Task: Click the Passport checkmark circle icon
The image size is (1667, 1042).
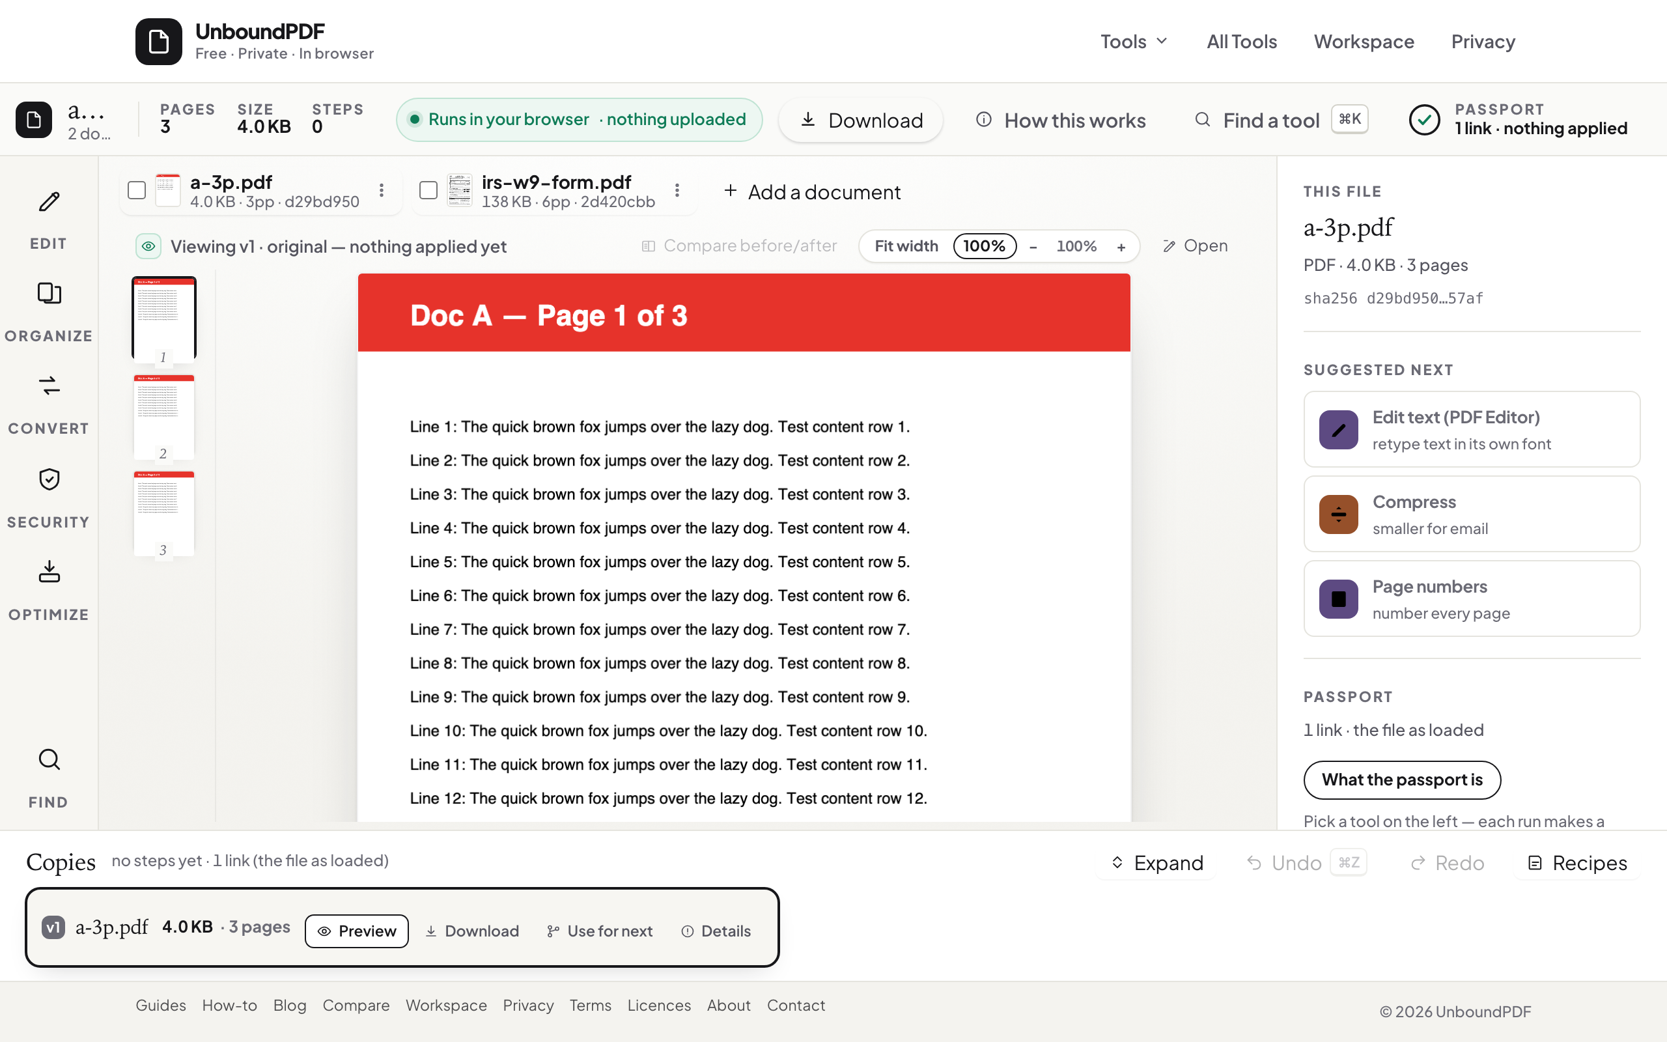Action: (x=1424, y=120)
